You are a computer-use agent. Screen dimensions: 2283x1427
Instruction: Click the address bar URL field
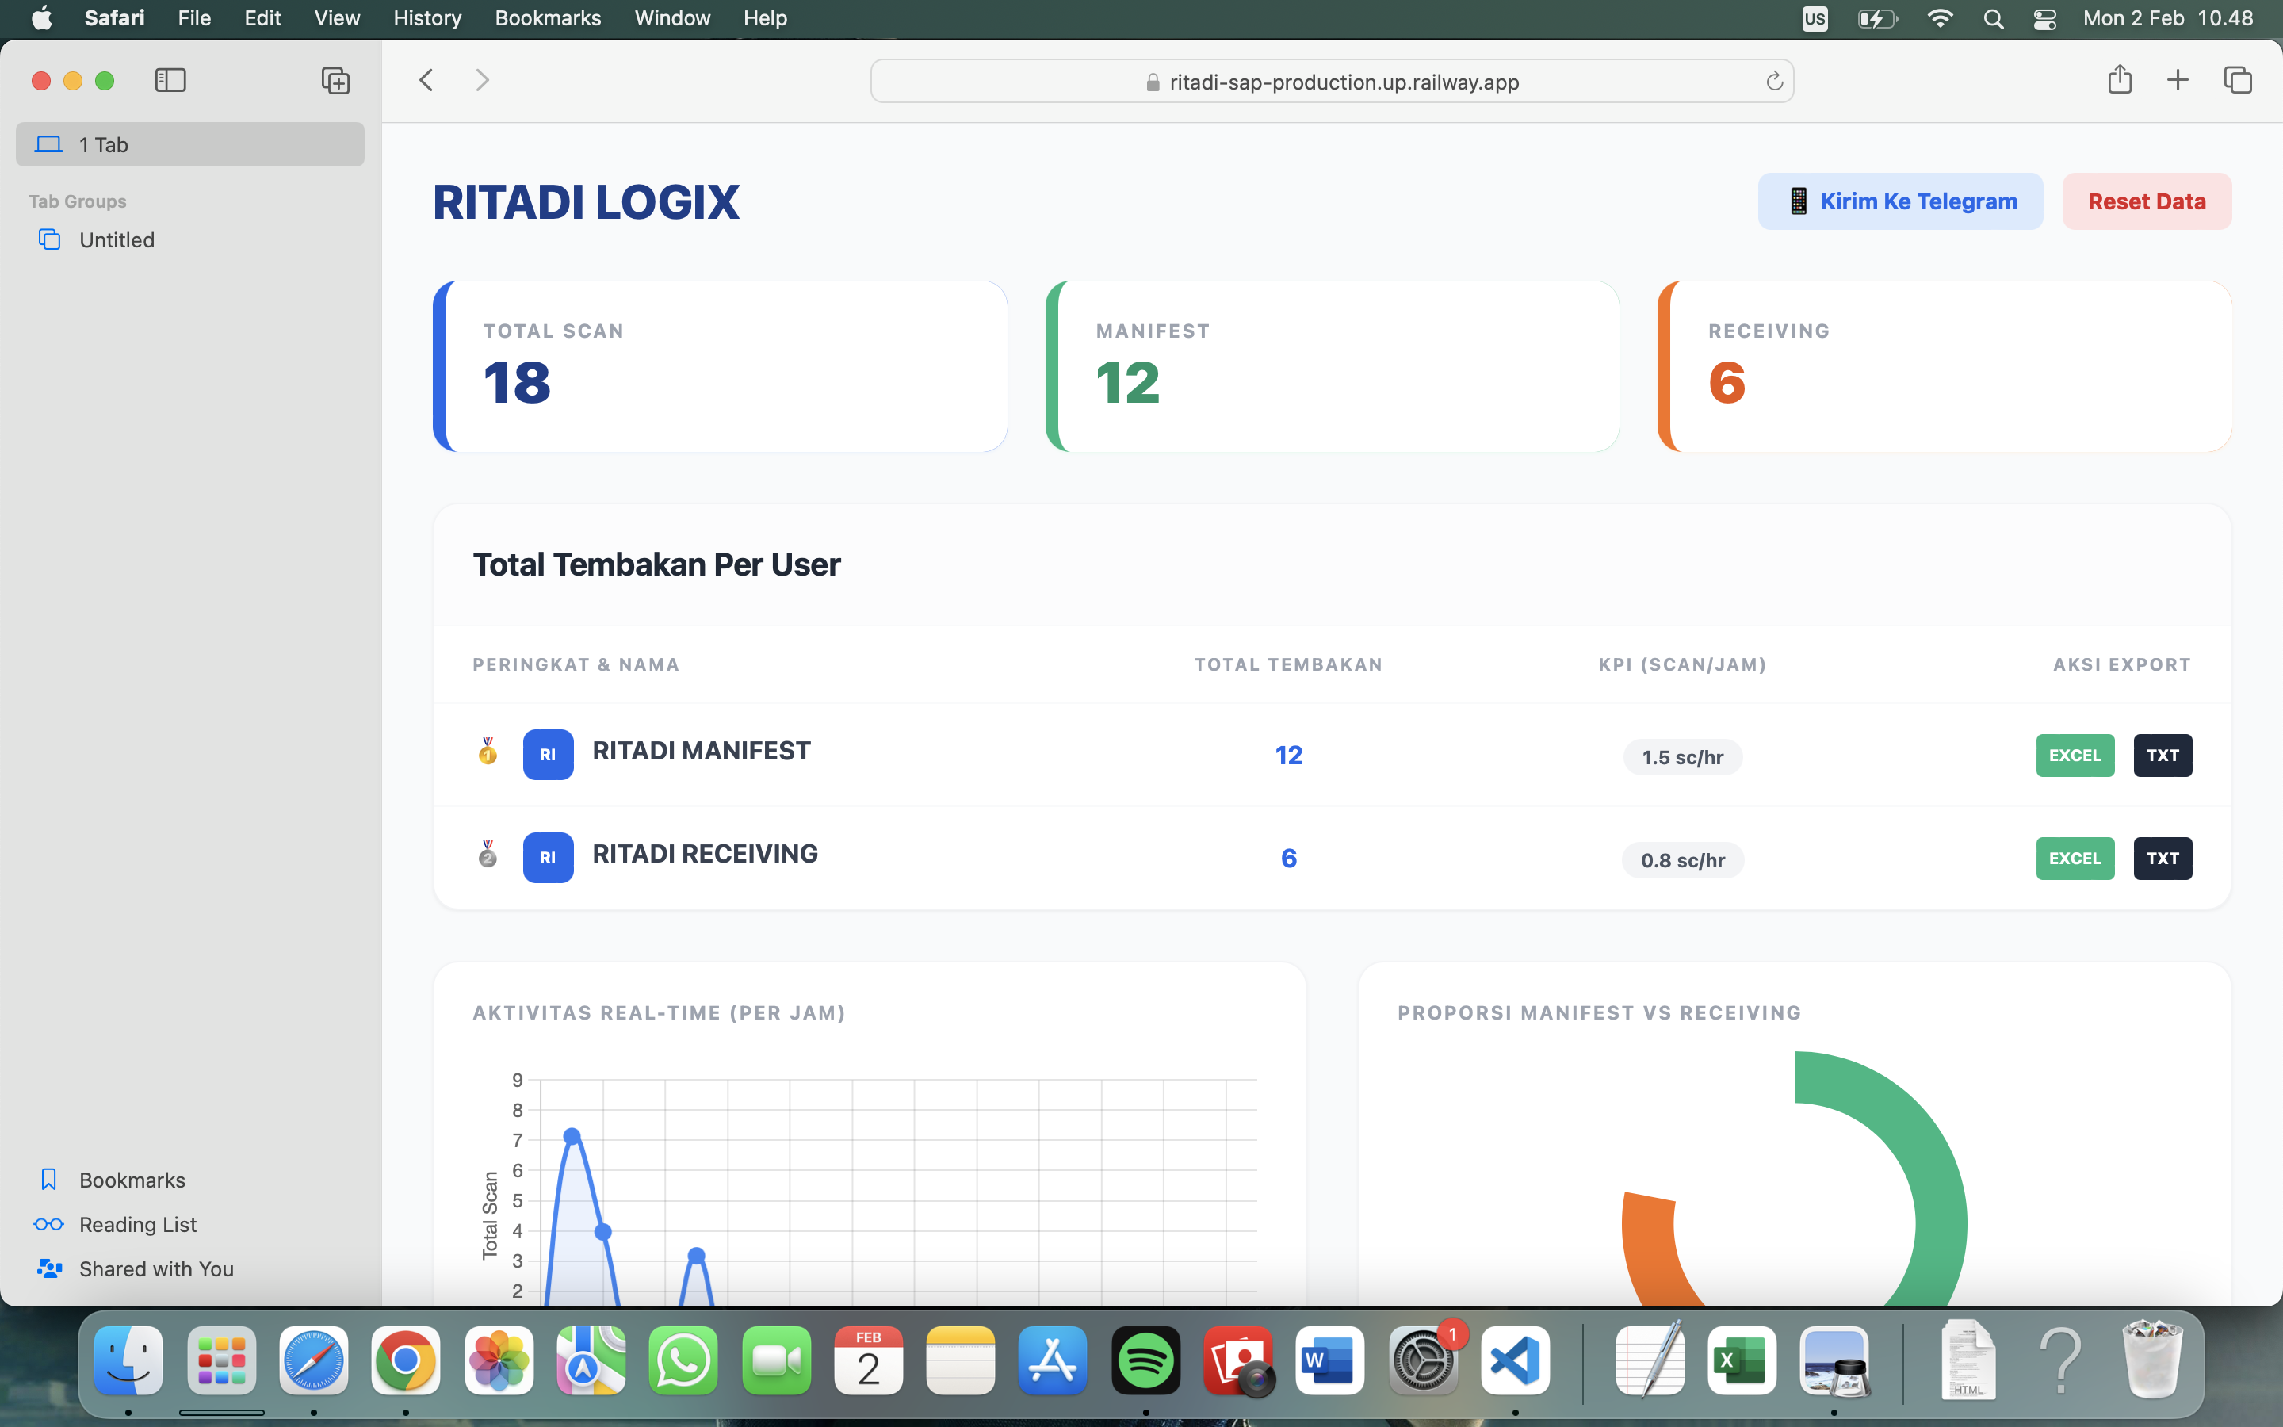pyautogui.click(x=1331, y=81)
